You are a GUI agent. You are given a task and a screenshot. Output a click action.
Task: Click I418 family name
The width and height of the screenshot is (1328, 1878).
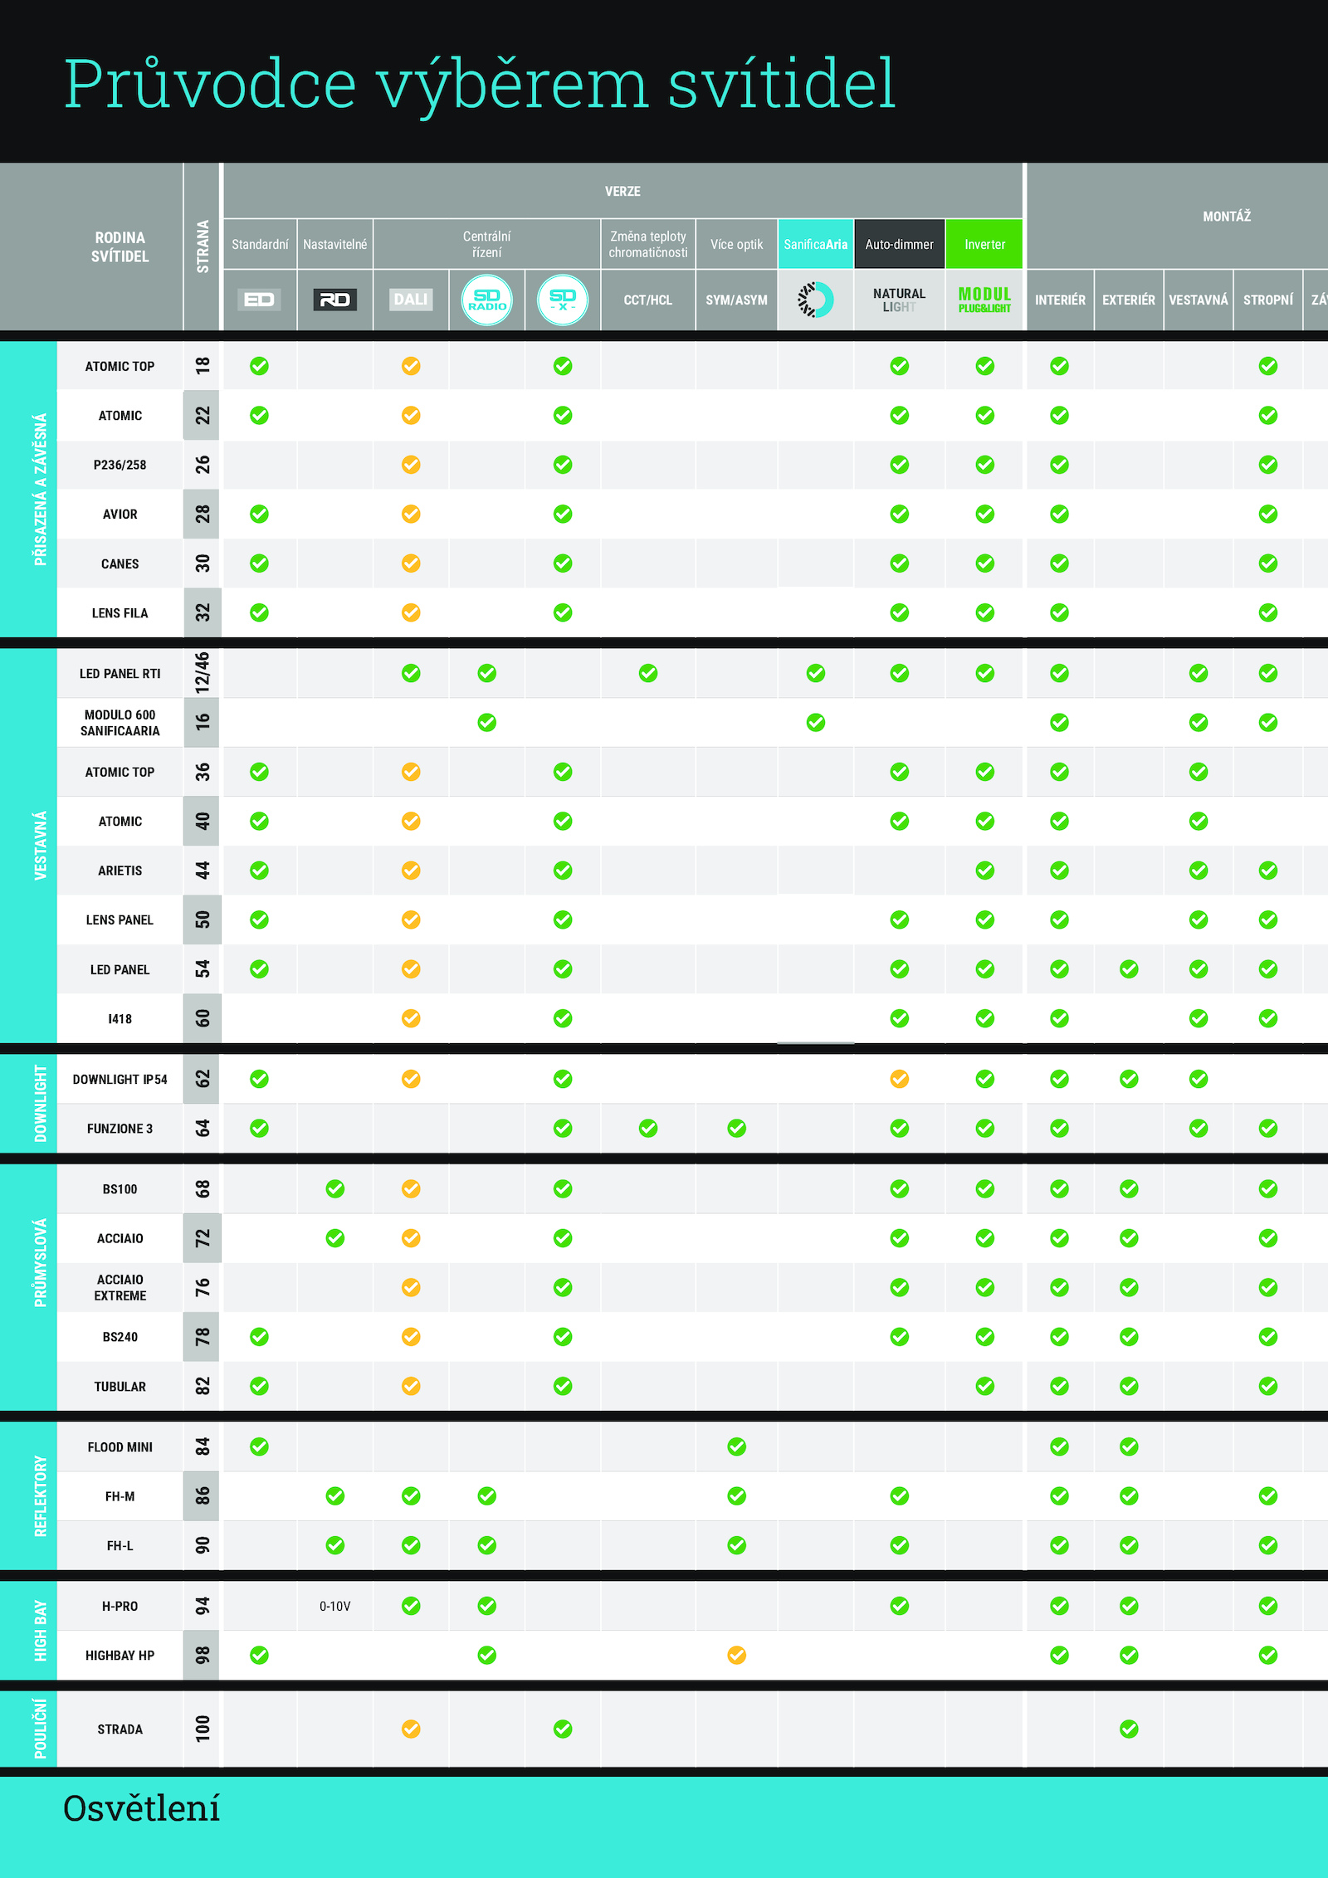[120, 1018]
